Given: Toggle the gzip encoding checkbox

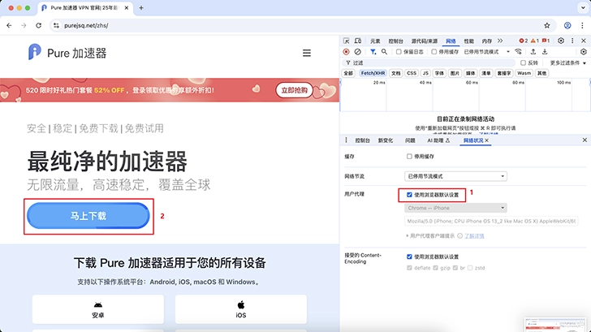Looking at the screenshot, I should [x=435, y=268].
